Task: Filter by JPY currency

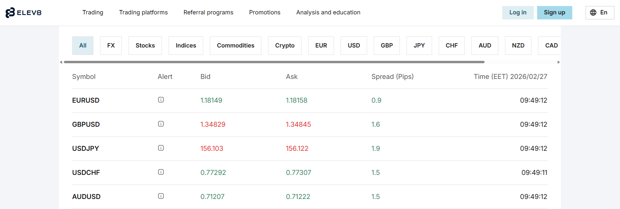Action: (419, 45)
